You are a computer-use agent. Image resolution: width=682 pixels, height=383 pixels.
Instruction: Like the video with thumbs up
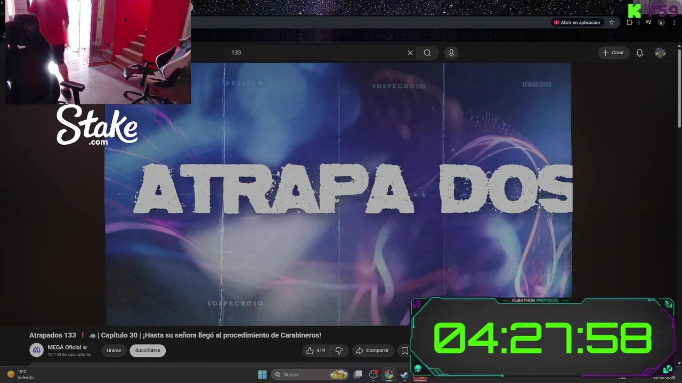tap(315, 351)
